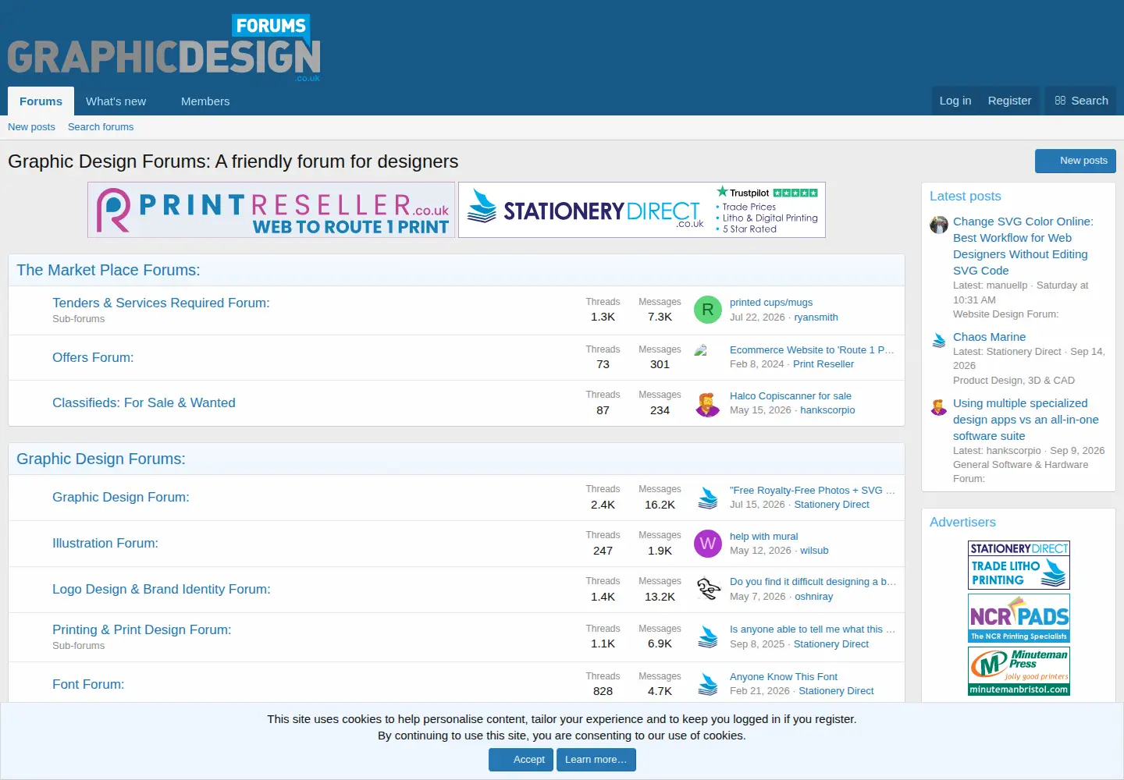Switch to the Forums tab
1124x780 pixels.
(x=41, y=101)
